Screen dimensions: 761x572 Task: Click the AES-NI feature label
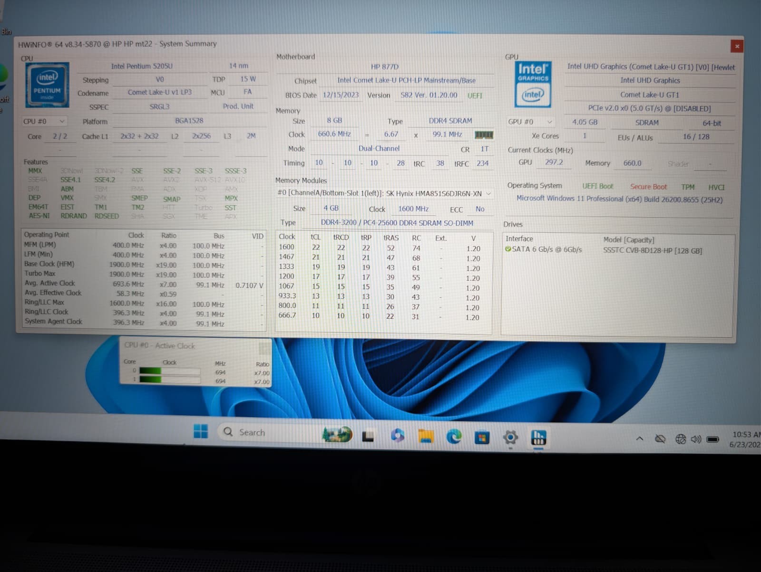coord(39,215)
